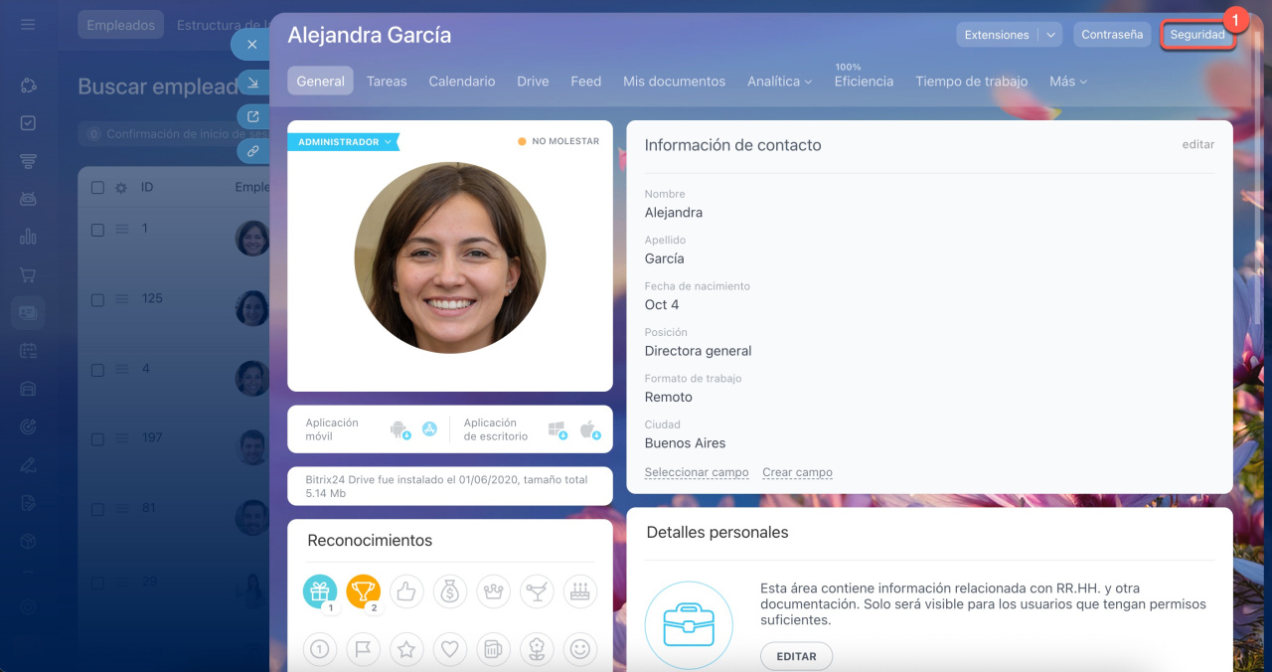Viewport: 1272px width, 672px height.
Task: Open profile in new window icon
Action: click(252, 116)
